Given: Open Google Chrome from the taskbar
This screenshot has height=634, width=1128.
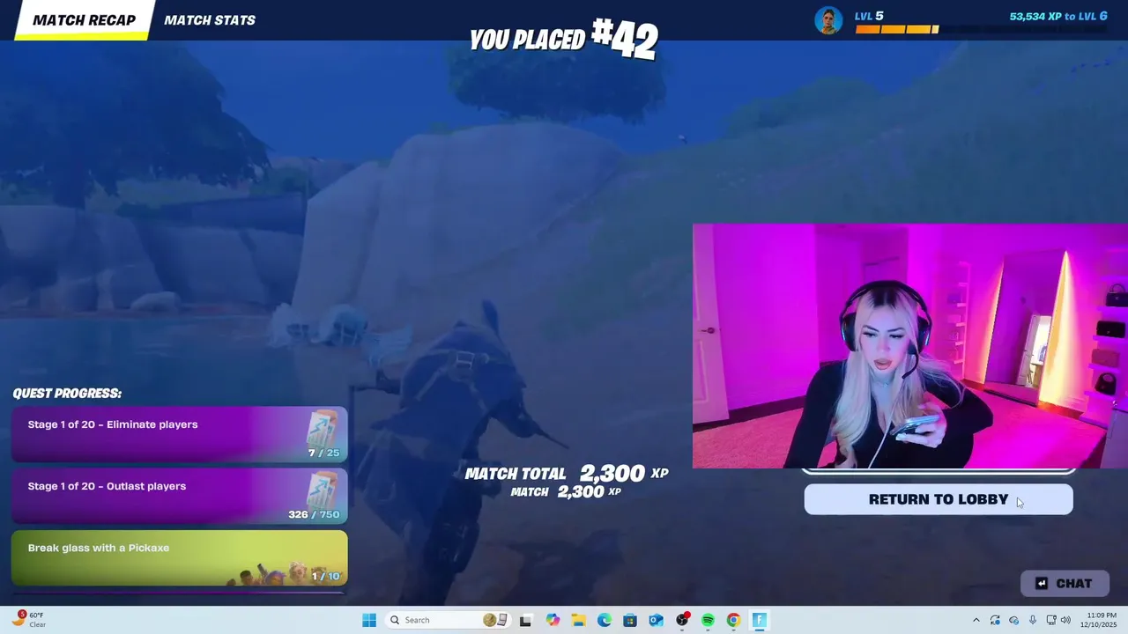Looking at the screenshot, I should [x=733, y=620].
